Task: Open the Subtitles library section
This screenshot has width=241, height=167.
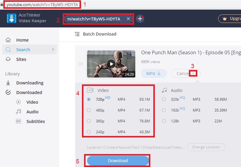Action: point(35,121)
